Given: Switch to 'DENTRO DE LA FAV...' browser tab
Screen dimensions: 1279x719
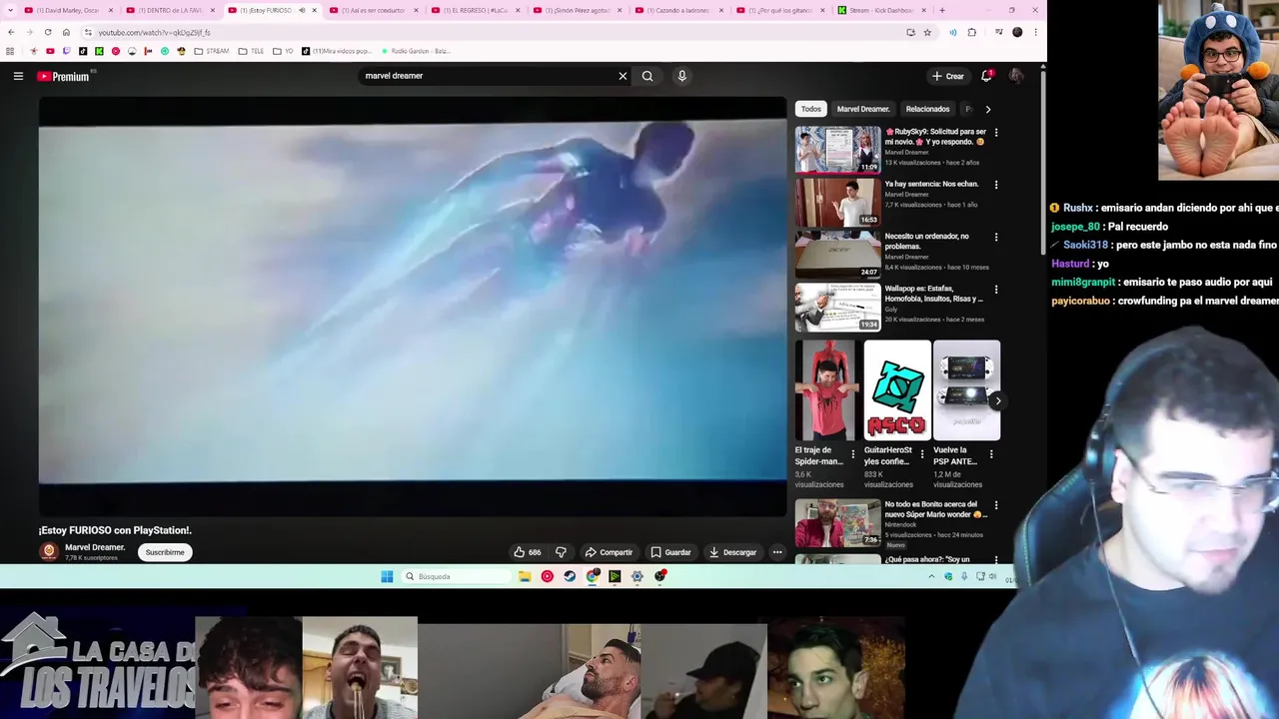Looking at the screenshot, I should [x=170, y=10].
